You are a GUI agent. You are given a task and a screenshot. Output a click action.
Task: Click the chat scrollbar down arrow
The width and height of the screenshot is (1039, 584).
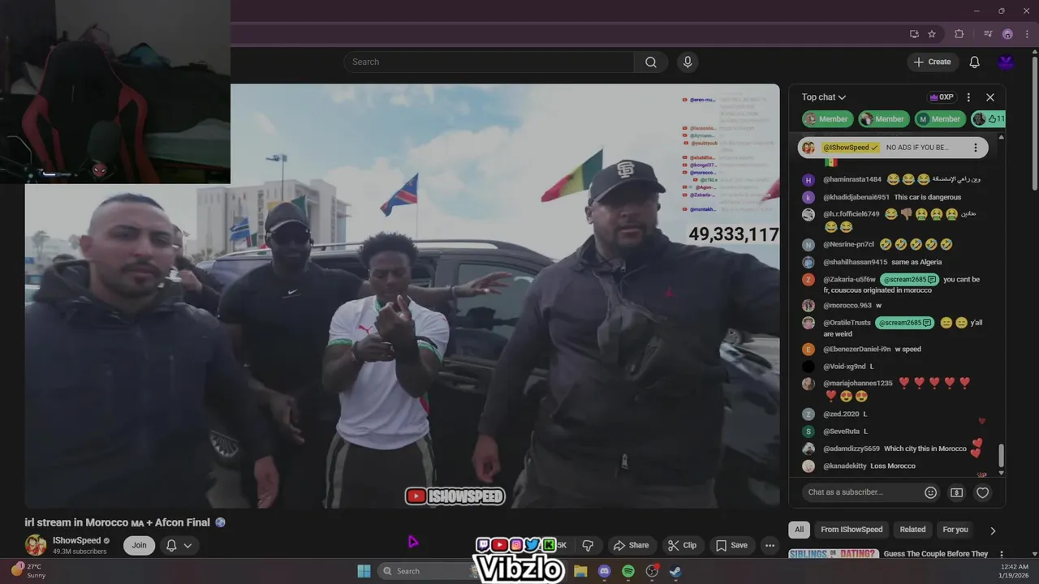click(1001, 473)
